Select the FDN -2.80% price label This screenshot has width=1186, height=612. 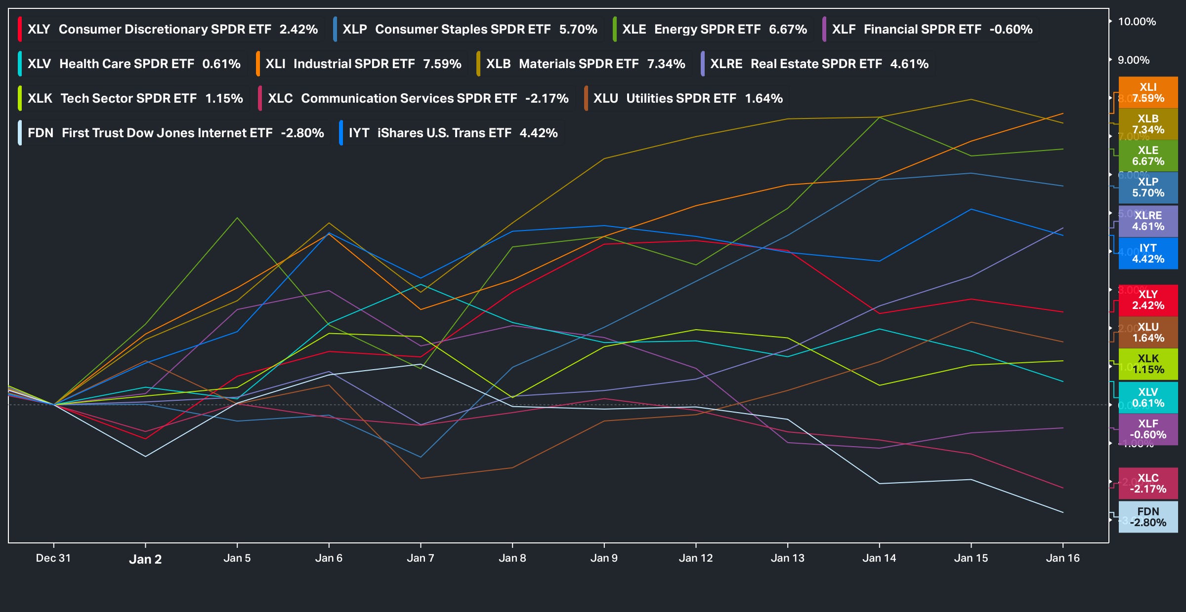click(1147, 517)
